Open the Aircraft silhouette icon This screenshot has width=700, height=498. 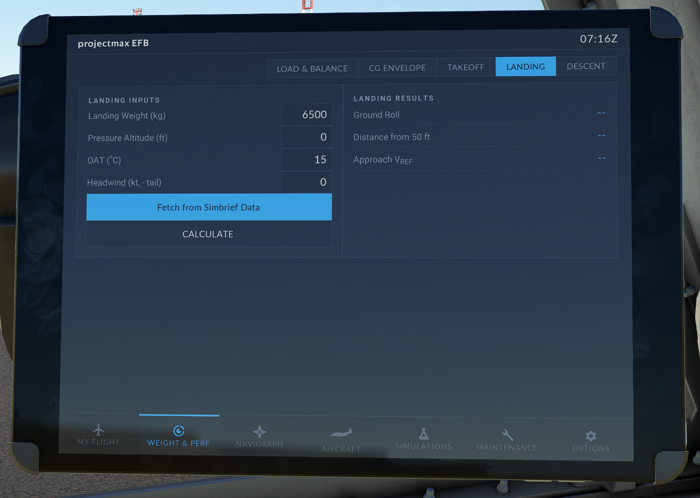[x=341, y=433]
